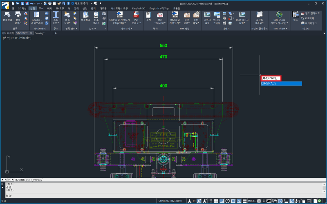This screenshot has width=327, height=204.
Task: Click the 블록삽입 insert block icon
Action: (7, 15)
